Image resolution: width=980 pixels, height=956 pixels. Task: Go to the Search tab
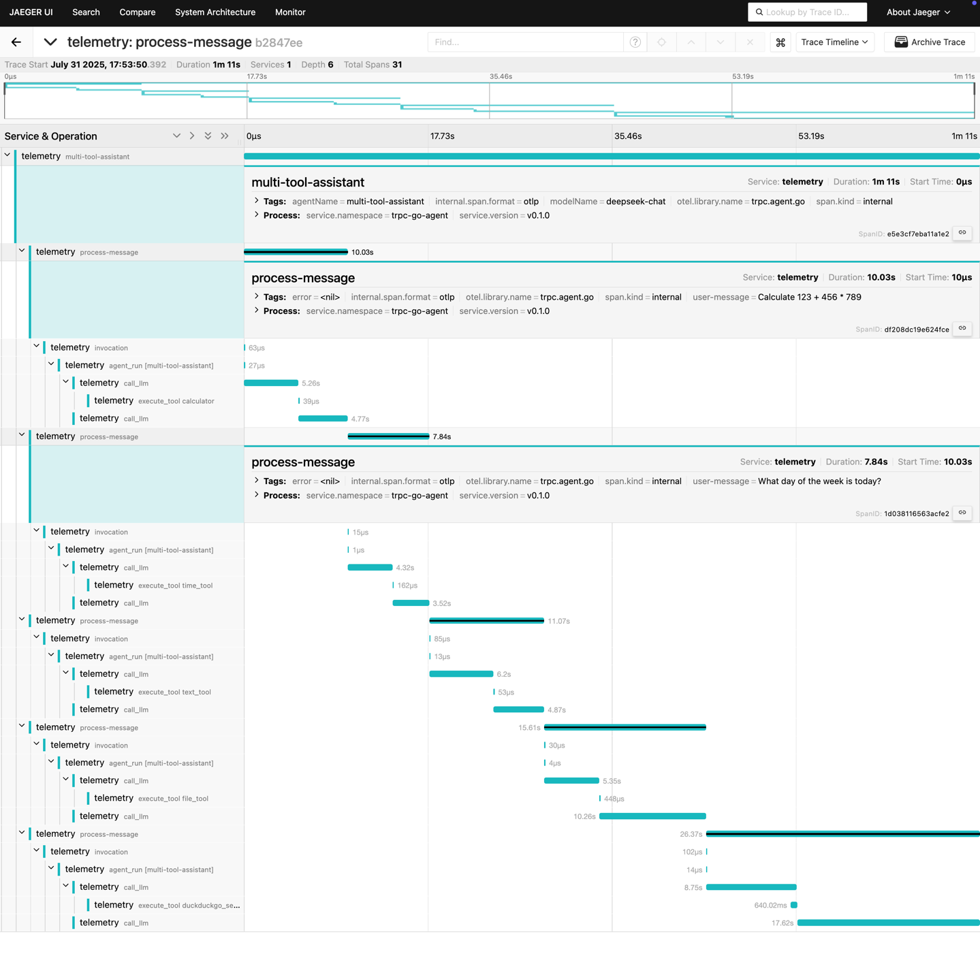(86, 12)
